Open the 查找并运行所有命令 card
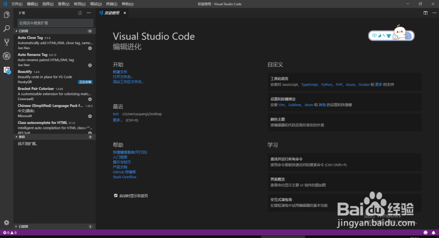The height and width of the screenshot is (238, 439). click(x=344, y=162)
